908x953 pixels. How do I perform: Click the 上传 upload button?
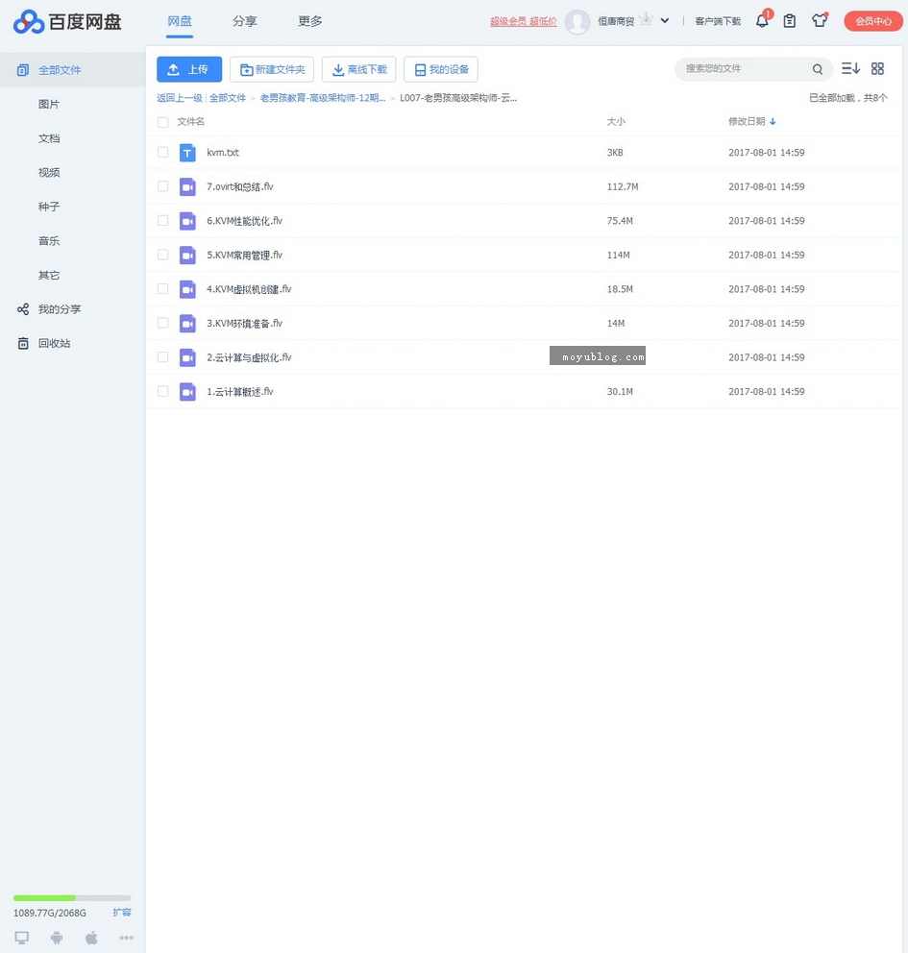[189, 68]
